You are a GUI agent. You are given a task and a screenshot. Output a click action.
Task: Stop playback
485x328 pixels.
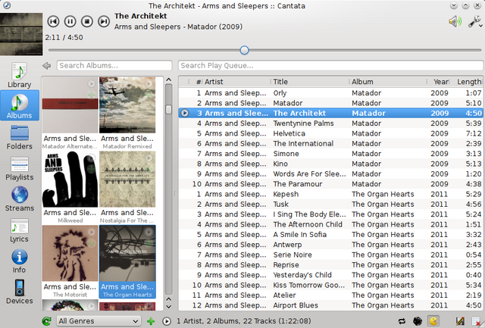click(87, 21)
